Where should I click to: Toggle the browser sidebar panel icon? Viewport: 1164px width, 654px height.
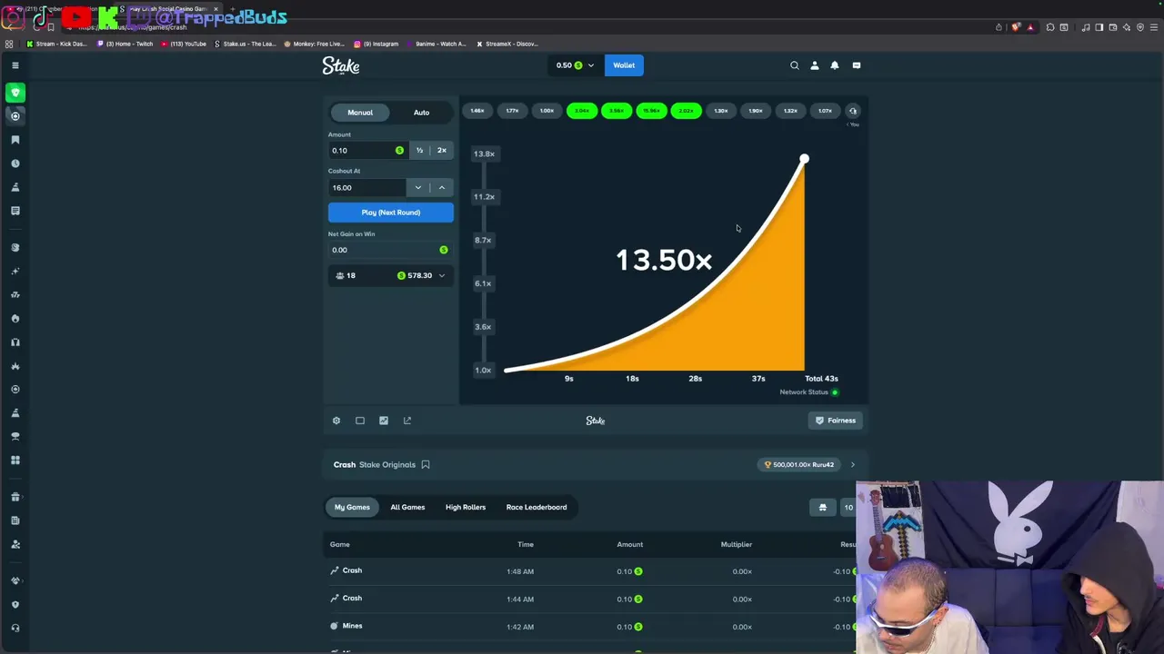click(1099, 27)
